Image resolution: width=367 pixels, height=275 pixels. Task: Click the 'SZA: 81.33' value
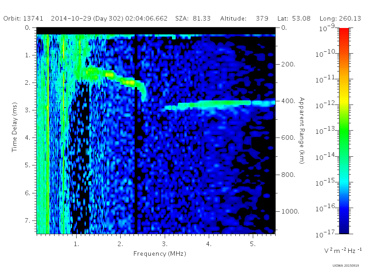tap(193, 18)
